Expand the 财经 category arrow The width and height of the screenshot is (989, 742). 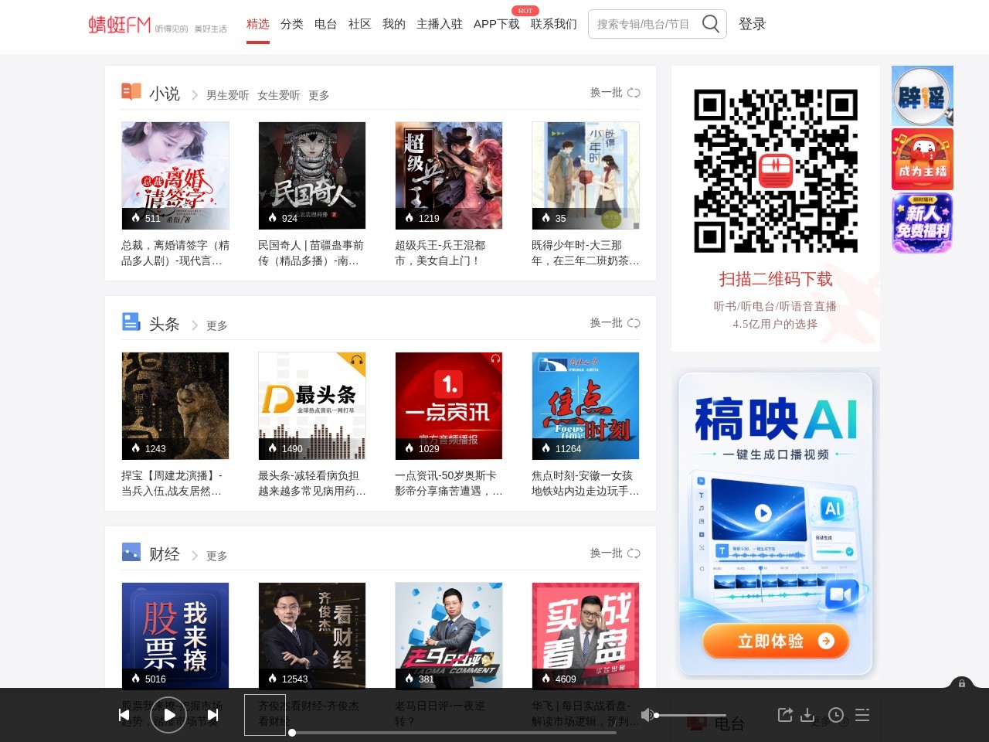tap(195, 556)
